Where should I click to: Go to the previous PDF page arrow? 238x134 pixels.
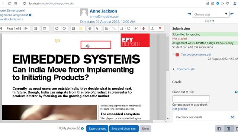1,28
